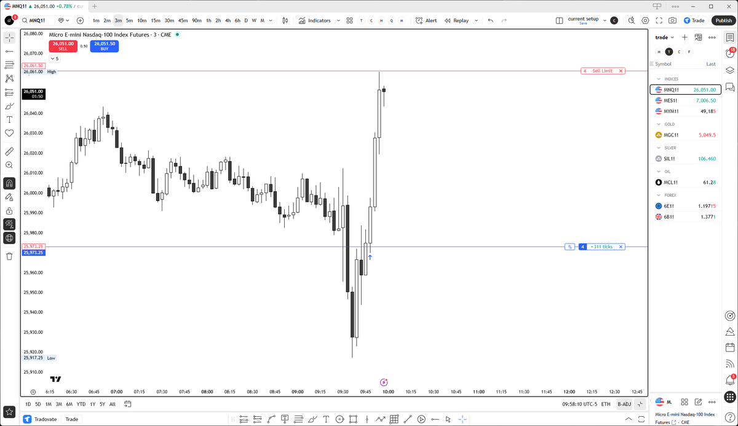Open the layout setup split icon
This screenshot has width=738, height=426.
[x=559, y=20]
